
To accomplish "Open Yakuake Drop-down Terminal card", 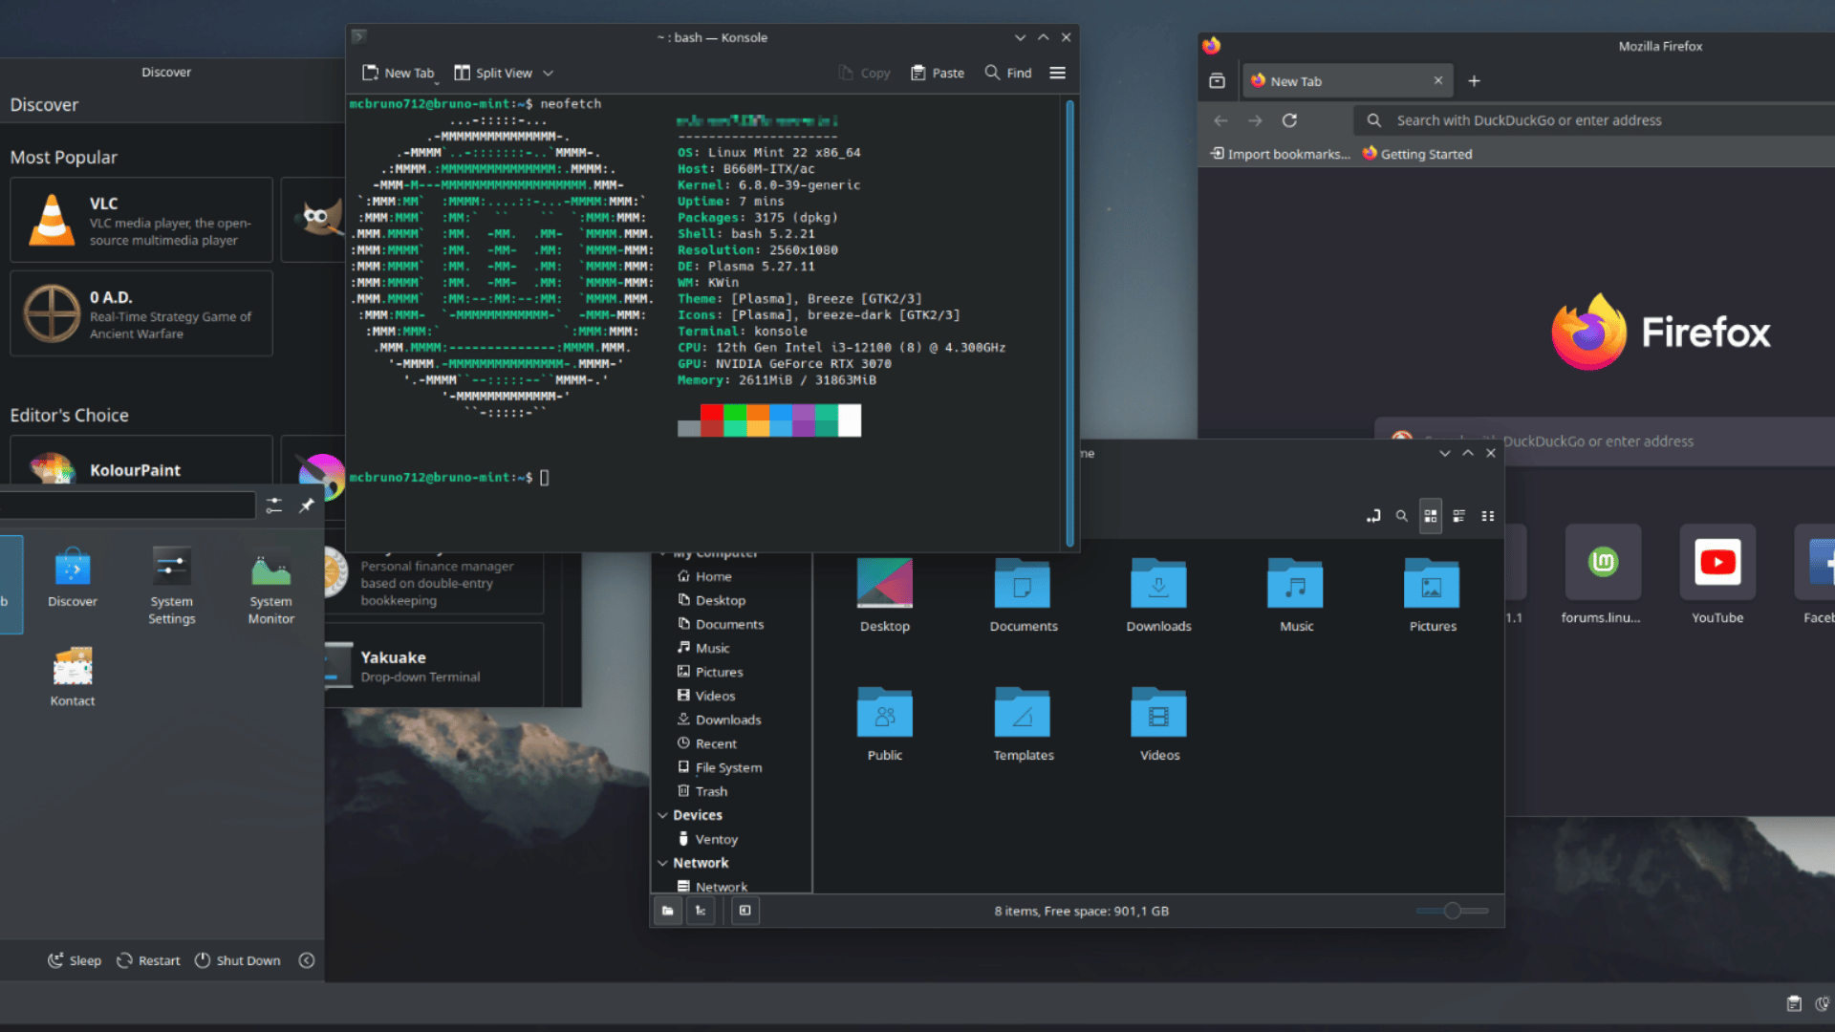I will 435,665.
